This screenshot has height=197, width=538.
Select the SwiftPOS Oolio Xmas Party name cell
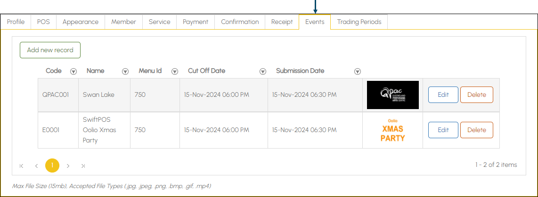click(104, 130)
